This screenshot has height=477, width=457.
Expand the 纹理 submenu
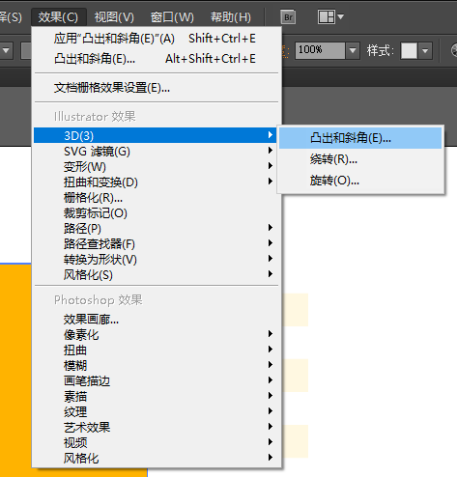157,412
